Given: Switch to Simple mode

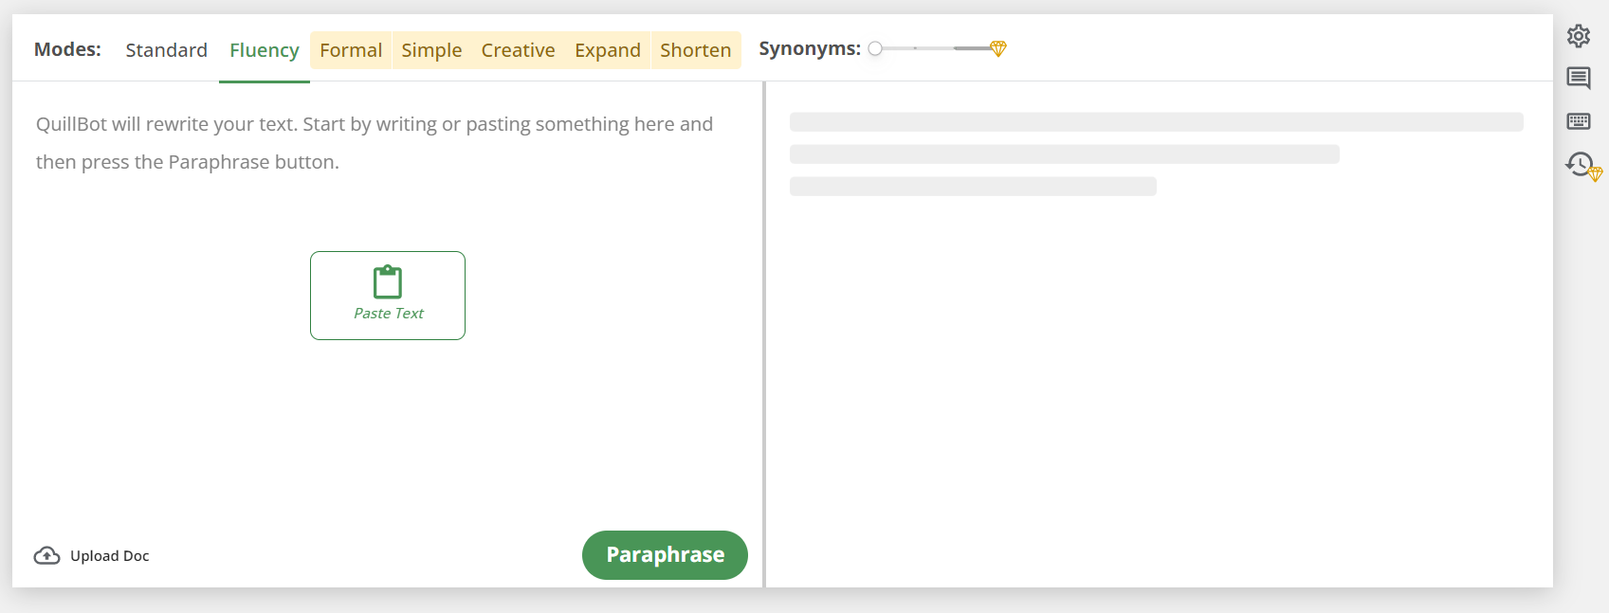Looking at the screenshot, I should pyautogui.click(x=431, y=50).
